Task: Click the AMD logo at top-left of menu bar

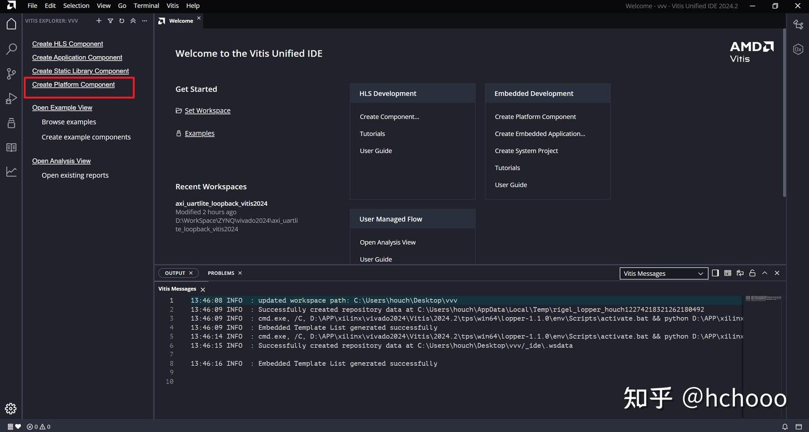Action: pos(11,6)
